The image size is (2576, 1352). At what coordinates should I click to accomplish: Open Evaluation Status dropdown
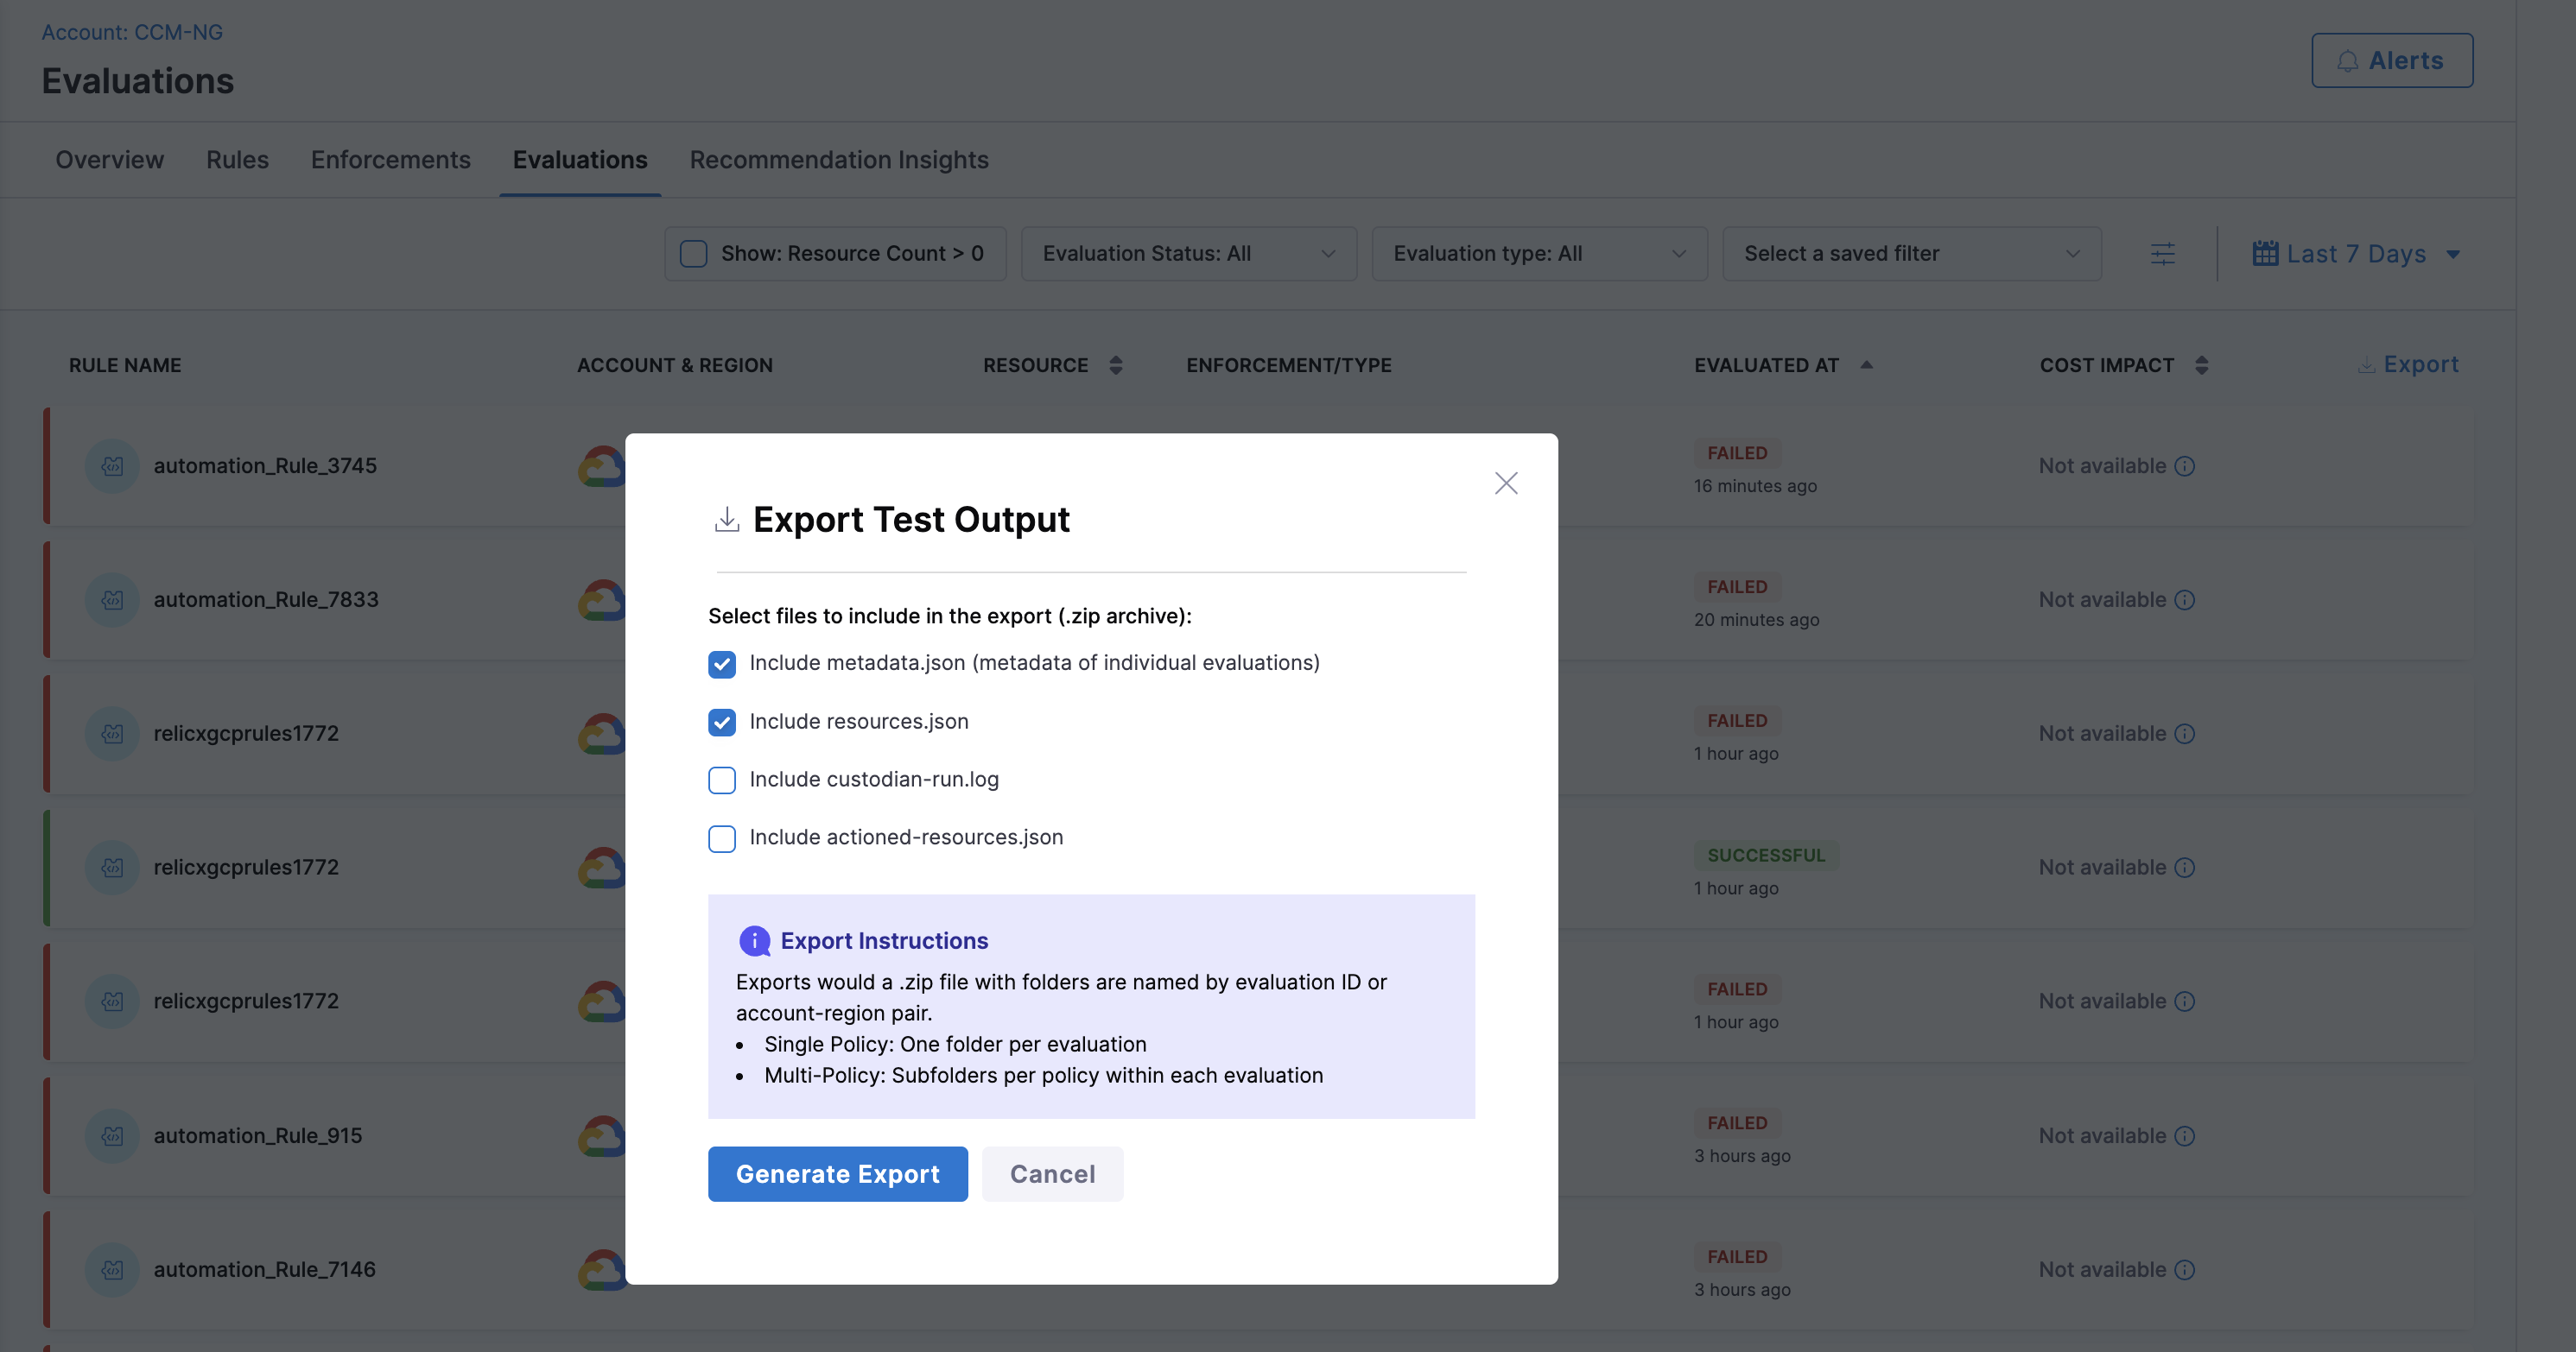pyautogui.click(x=1188, y=254)
